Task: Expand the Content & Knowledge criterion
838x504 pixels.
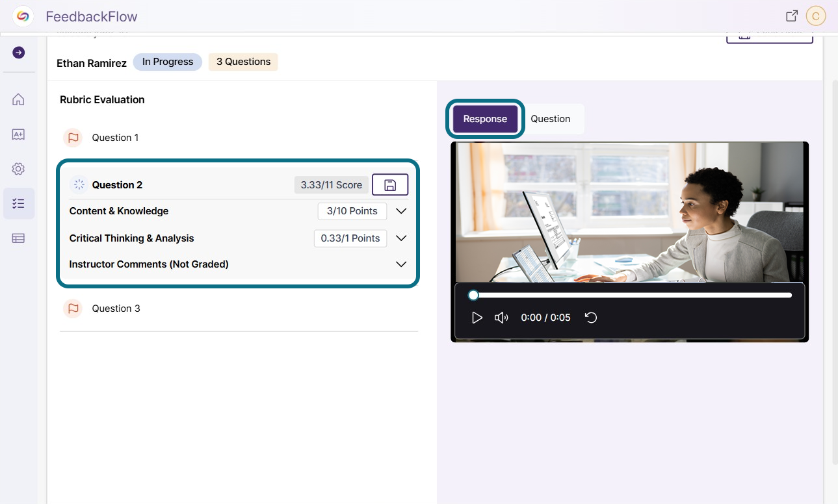Action: point(401,211)
